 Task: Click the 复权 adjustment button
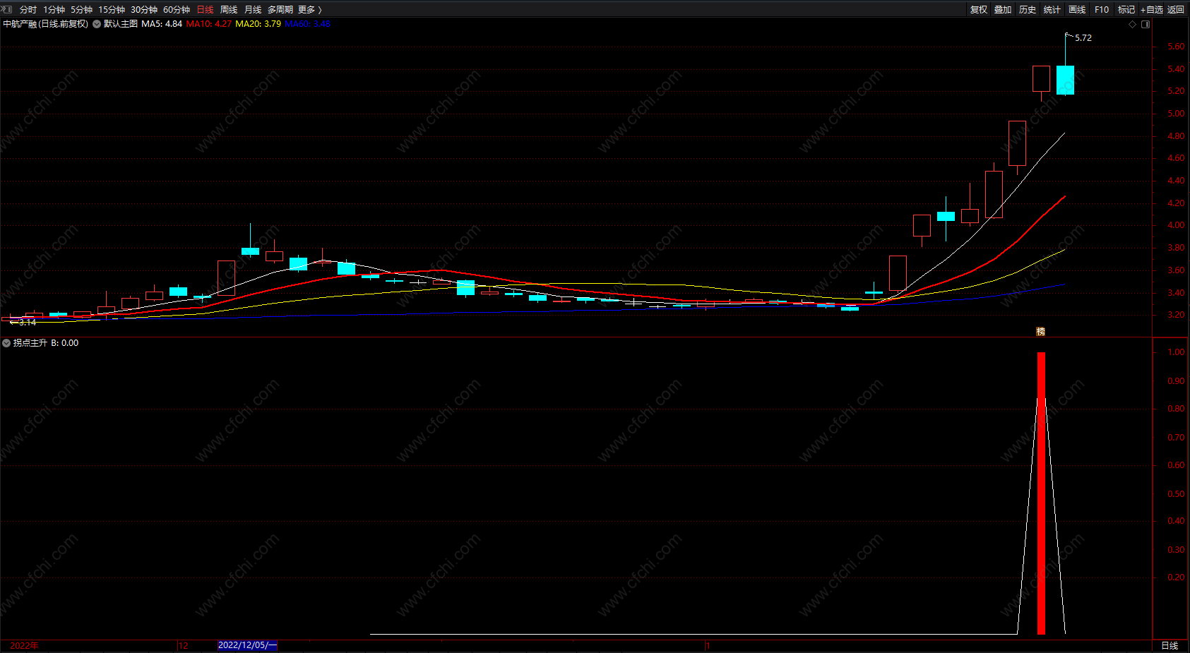(x=979, y=10)
